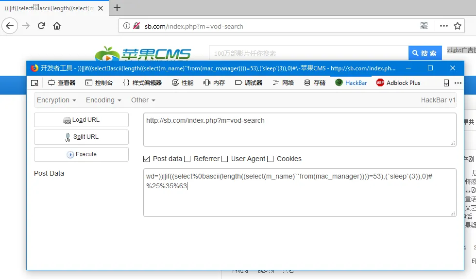Click the browser back arrow button
Viewport: 476px width, 279px height.
[10, 26]
